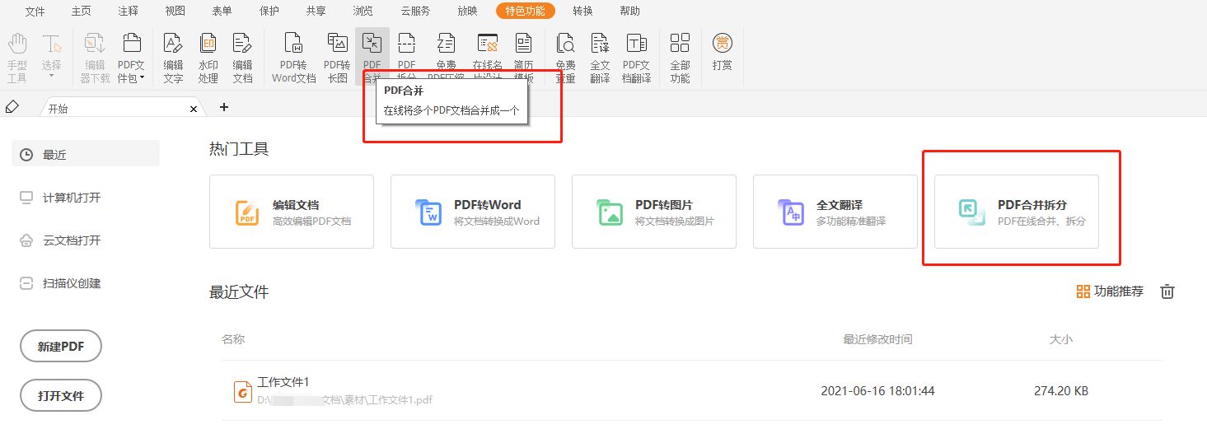
Task: Open 免费PDF压缩 tool
Action: tap(446, 57)
